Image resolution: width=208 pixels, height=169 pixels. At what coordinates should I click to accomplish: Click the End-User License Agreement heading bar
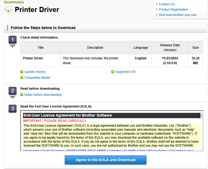pyautogui.click(x=112, y=116)
